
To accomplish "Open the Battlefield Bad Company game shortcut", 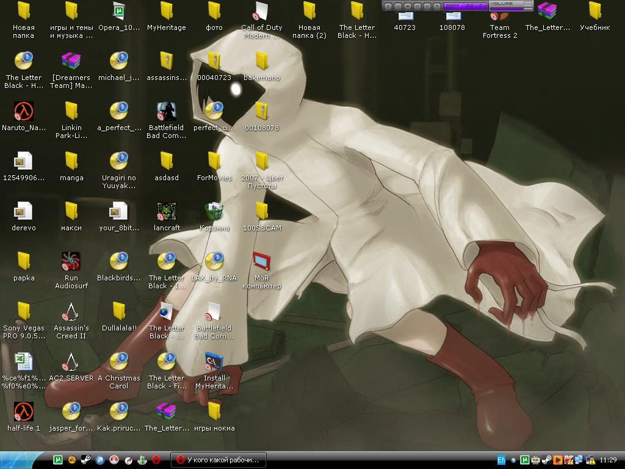I will 166,112.
